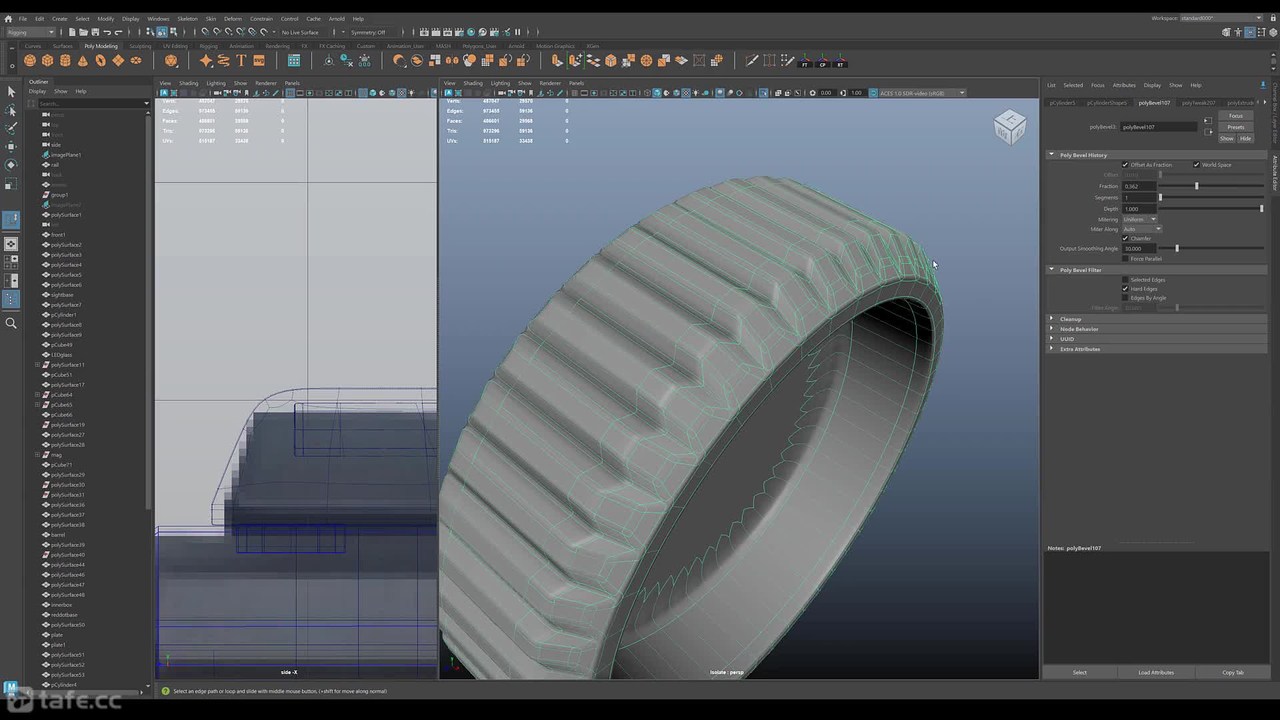Click the mirror geometry shelf icon
Image resolution: width=1280 pixels, height=720 pixels.
pos(452,61)
